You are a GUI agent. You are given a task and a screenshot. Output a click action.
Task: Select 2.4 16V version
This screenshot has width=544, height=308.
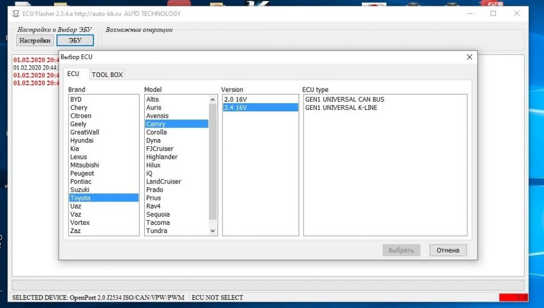[261, 108]
